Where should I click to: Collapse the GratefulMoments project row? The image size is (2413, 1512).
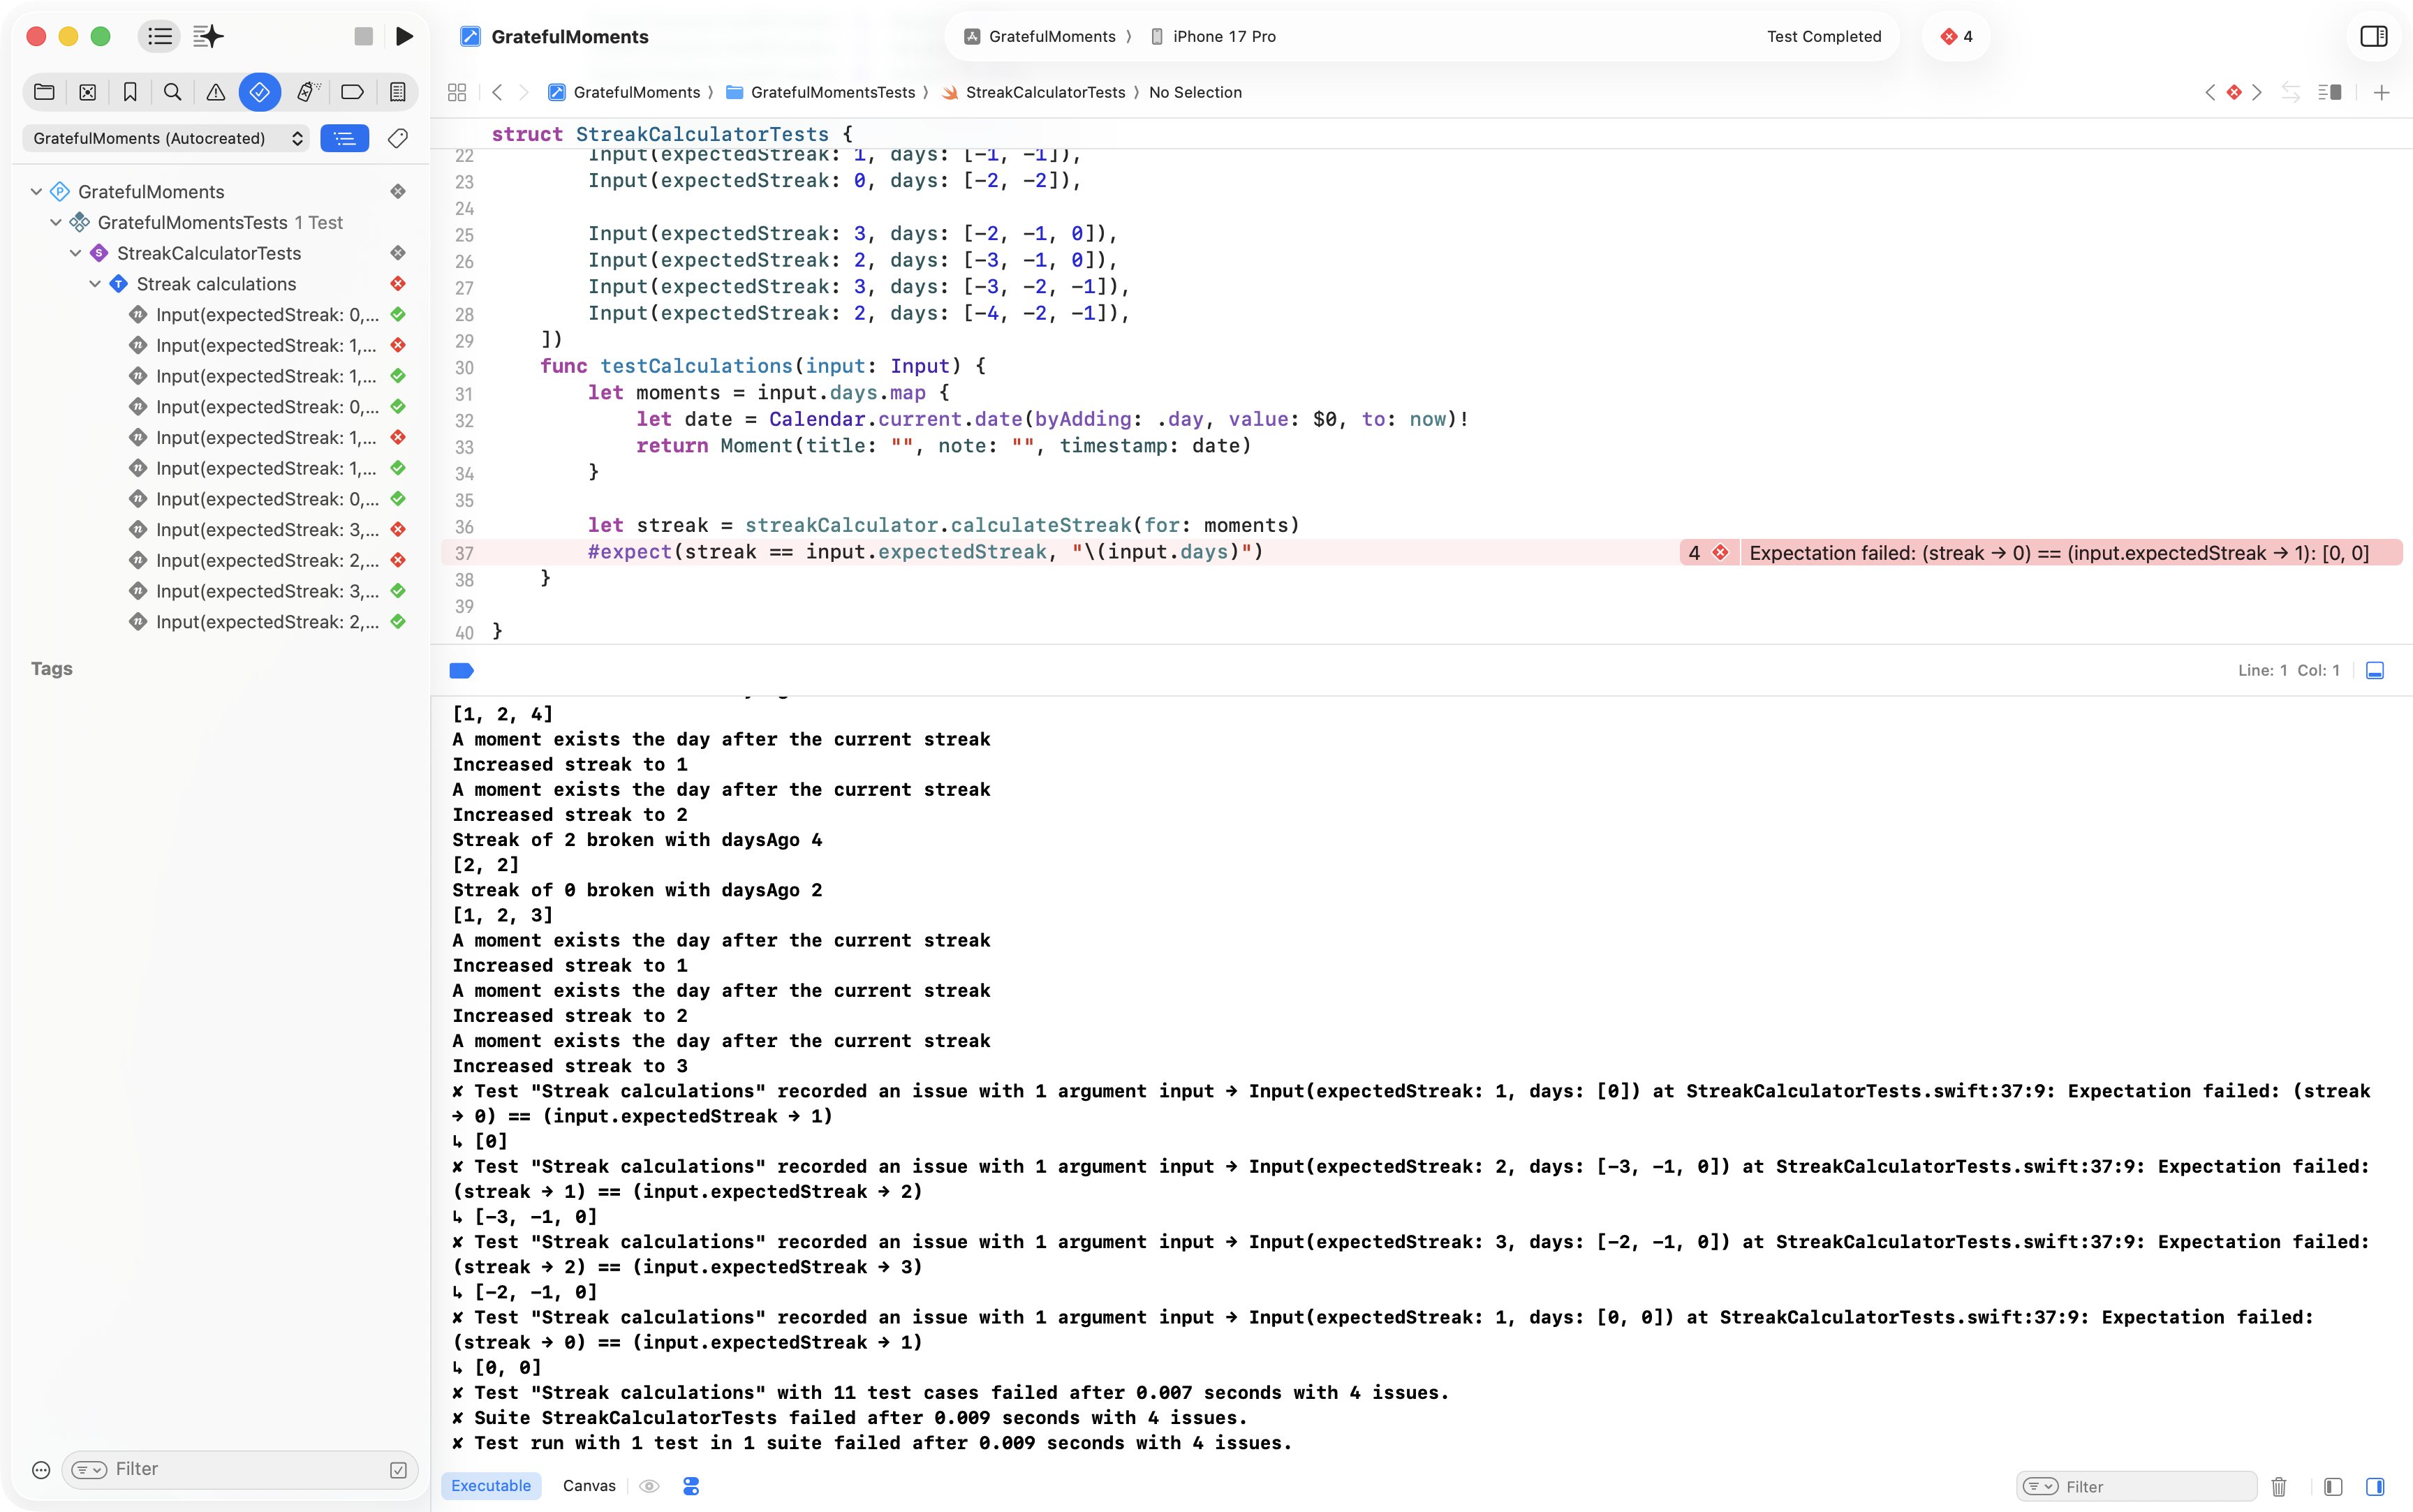click(36, 191)
